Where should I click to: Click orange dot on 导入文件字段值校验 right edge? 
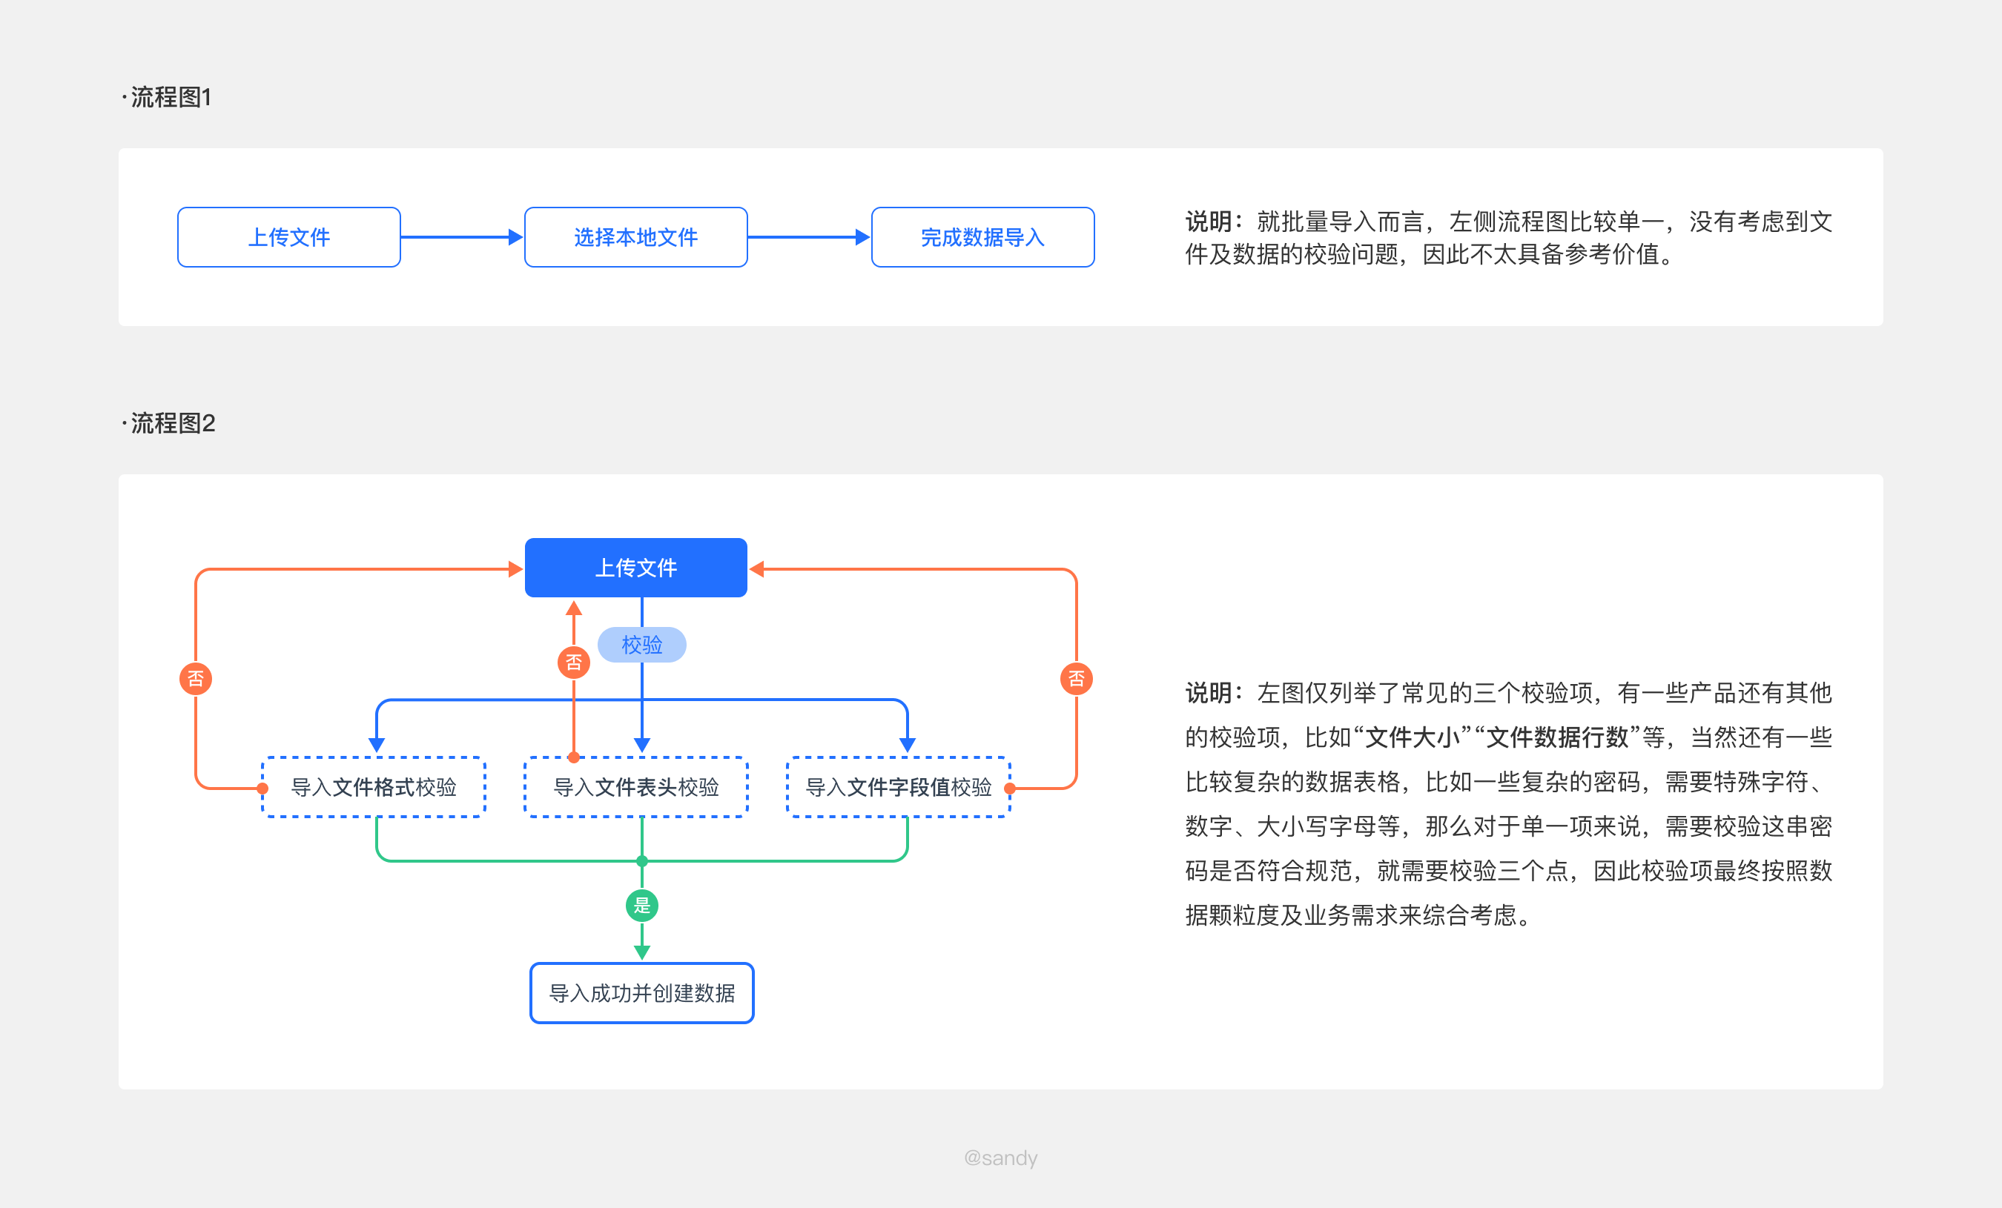pyautogui.click(x=1010, y=789)
